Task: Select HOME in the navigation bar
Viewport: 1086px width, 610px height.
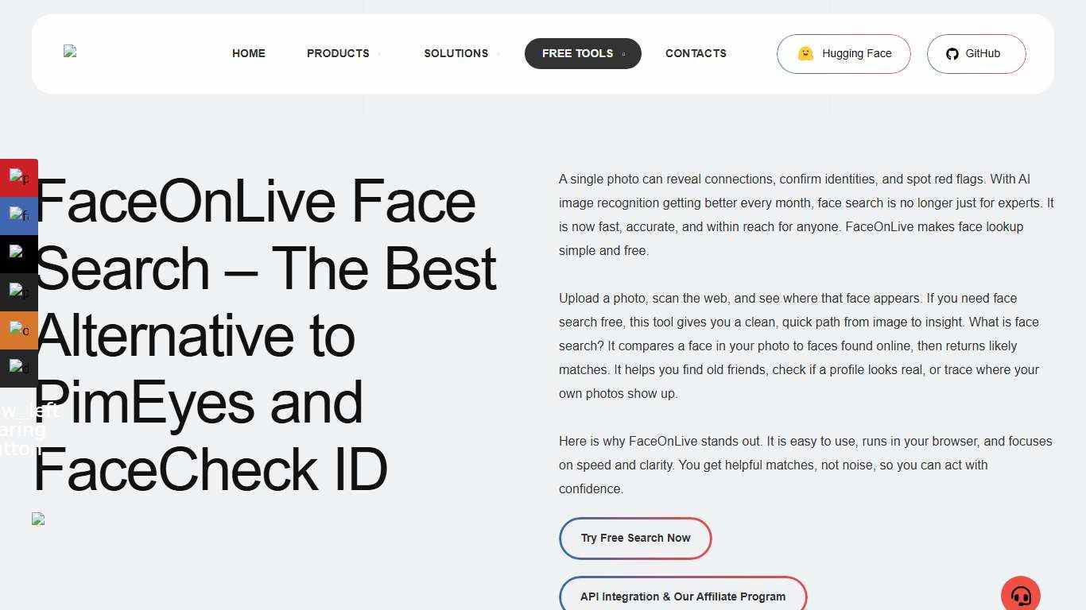Action: [x=248, y=53]
